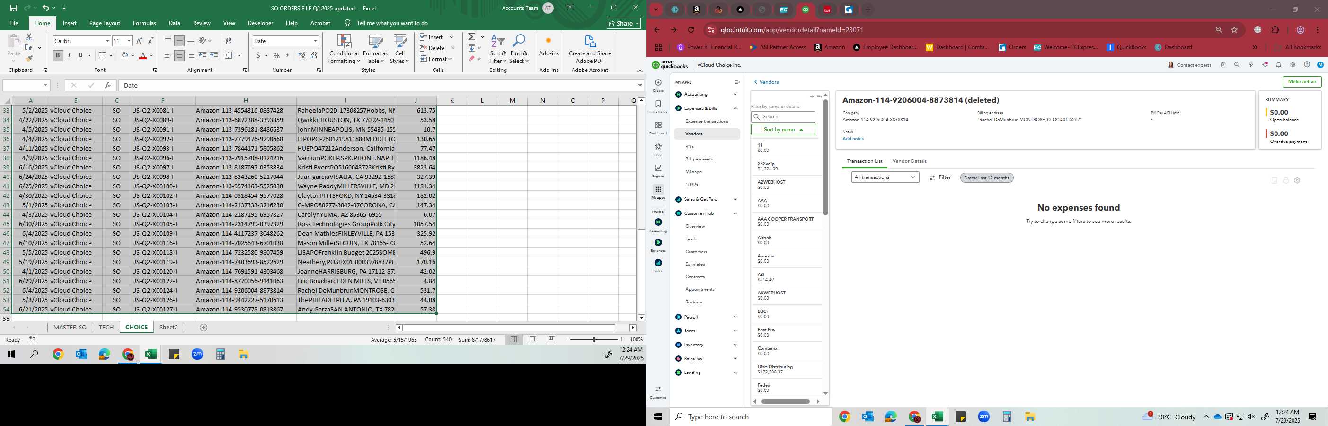The height and width of the screenshot is (426, 1328).
Task: Toggle Center horizontal alignment in Excel
Action: pyautogui.click(x=179, y=55)
